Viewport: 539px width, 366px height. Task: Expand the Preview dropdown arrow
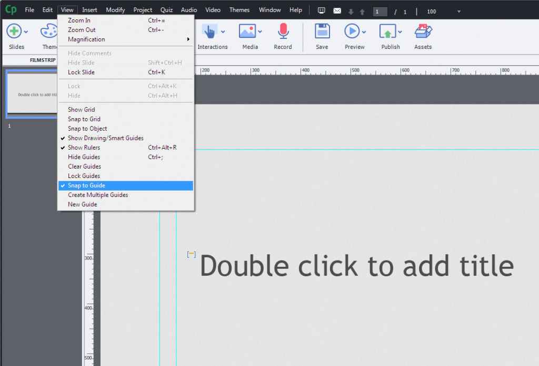[x=364, y=32]
